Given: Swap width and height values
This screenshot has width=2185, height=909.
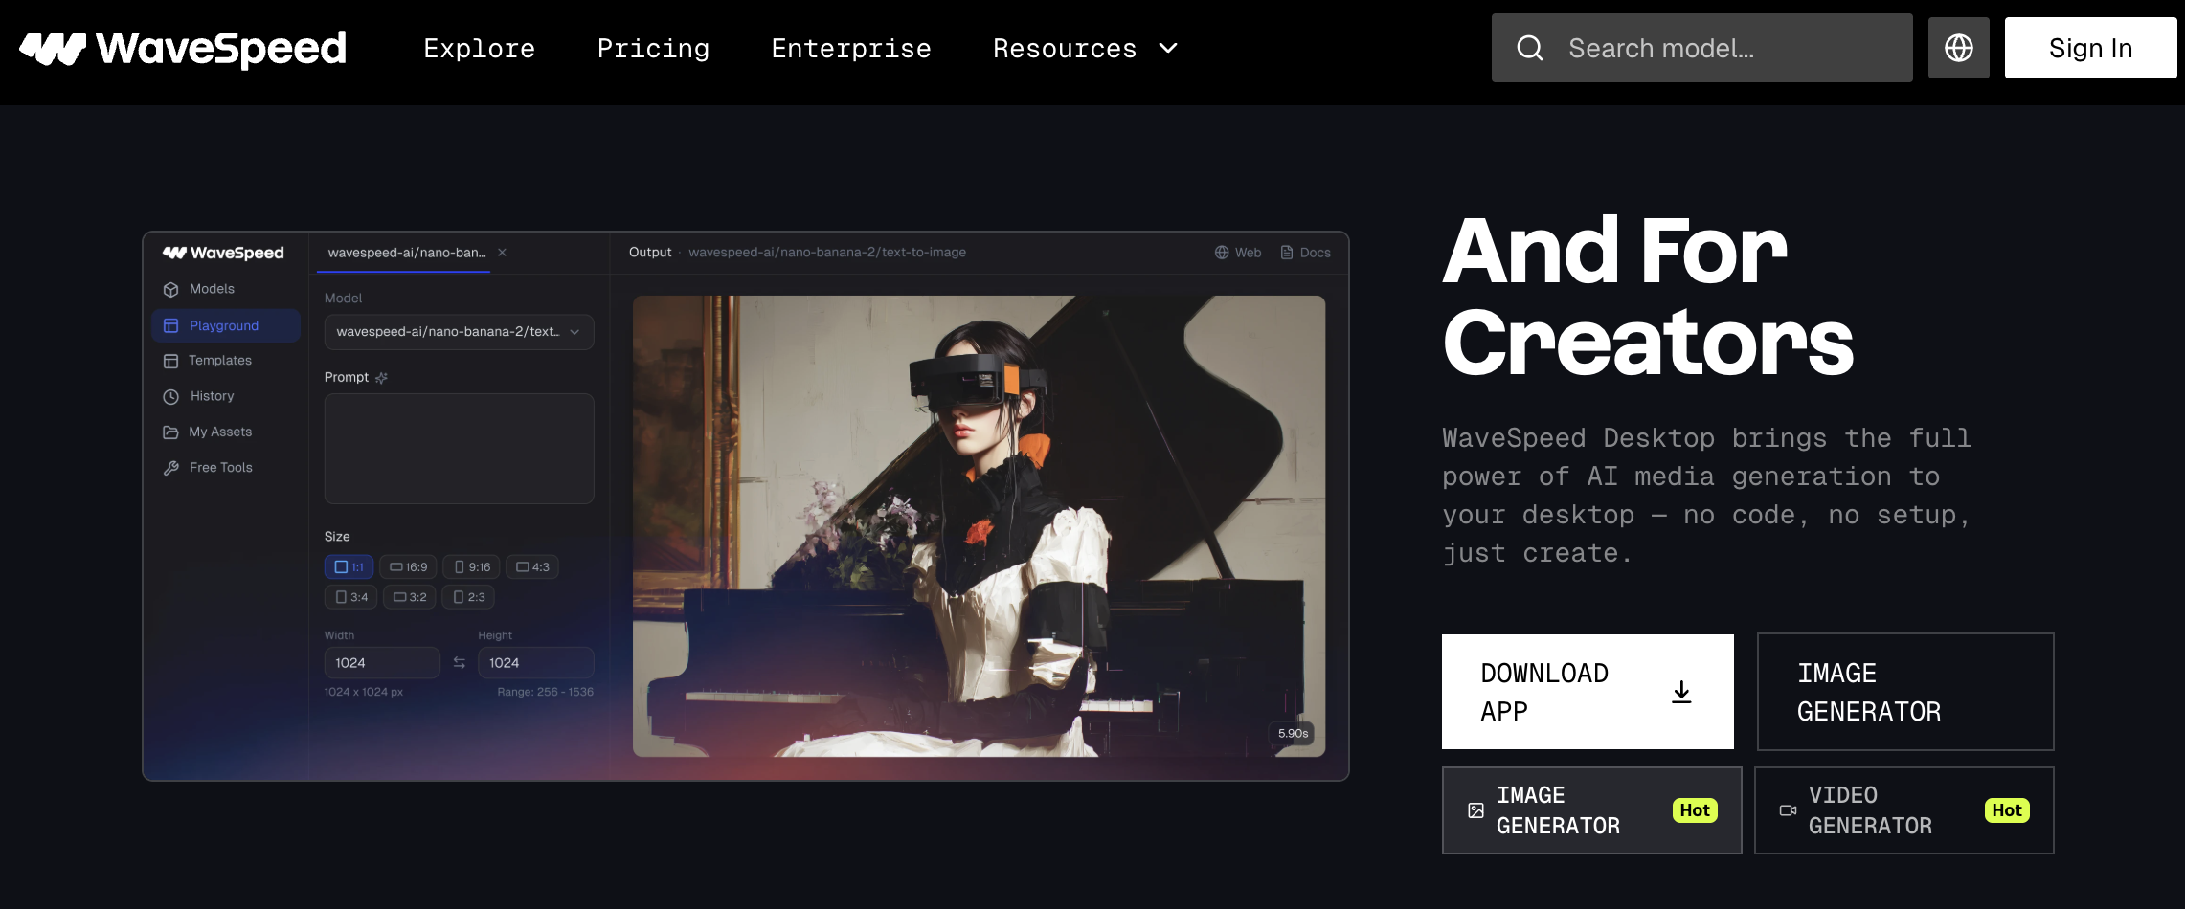Looking at the screenshot, I should point(459,662).
